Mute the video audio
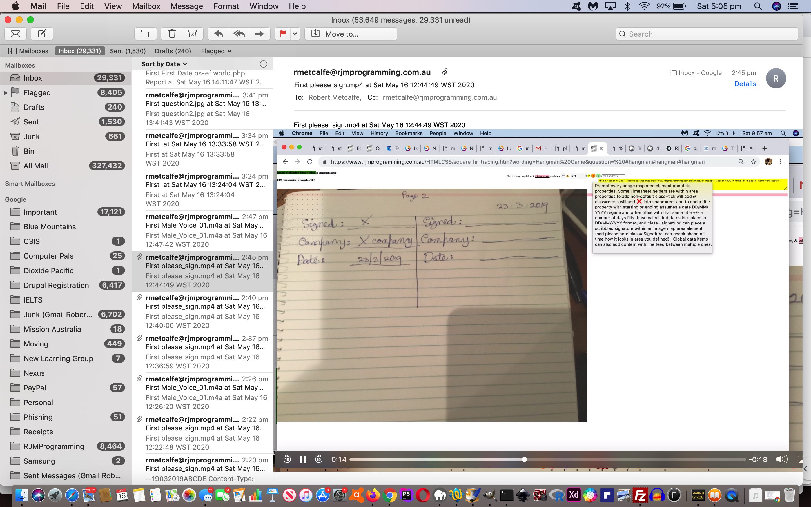 tap(782, 459)
